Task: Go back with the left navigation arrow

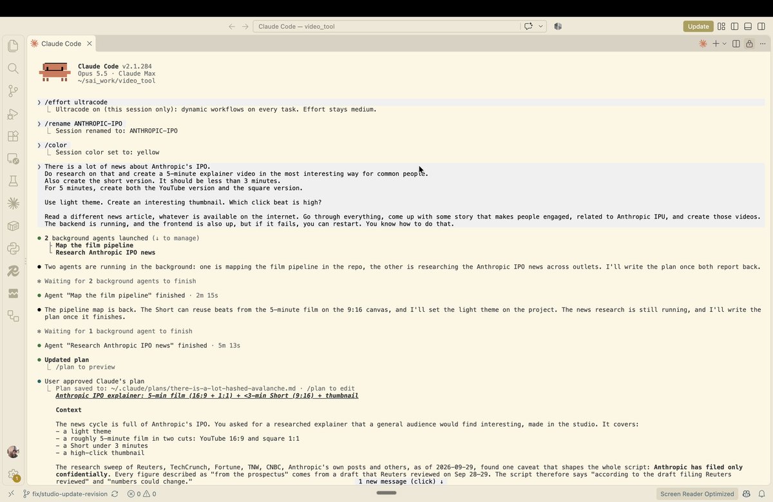Action: 232,26
